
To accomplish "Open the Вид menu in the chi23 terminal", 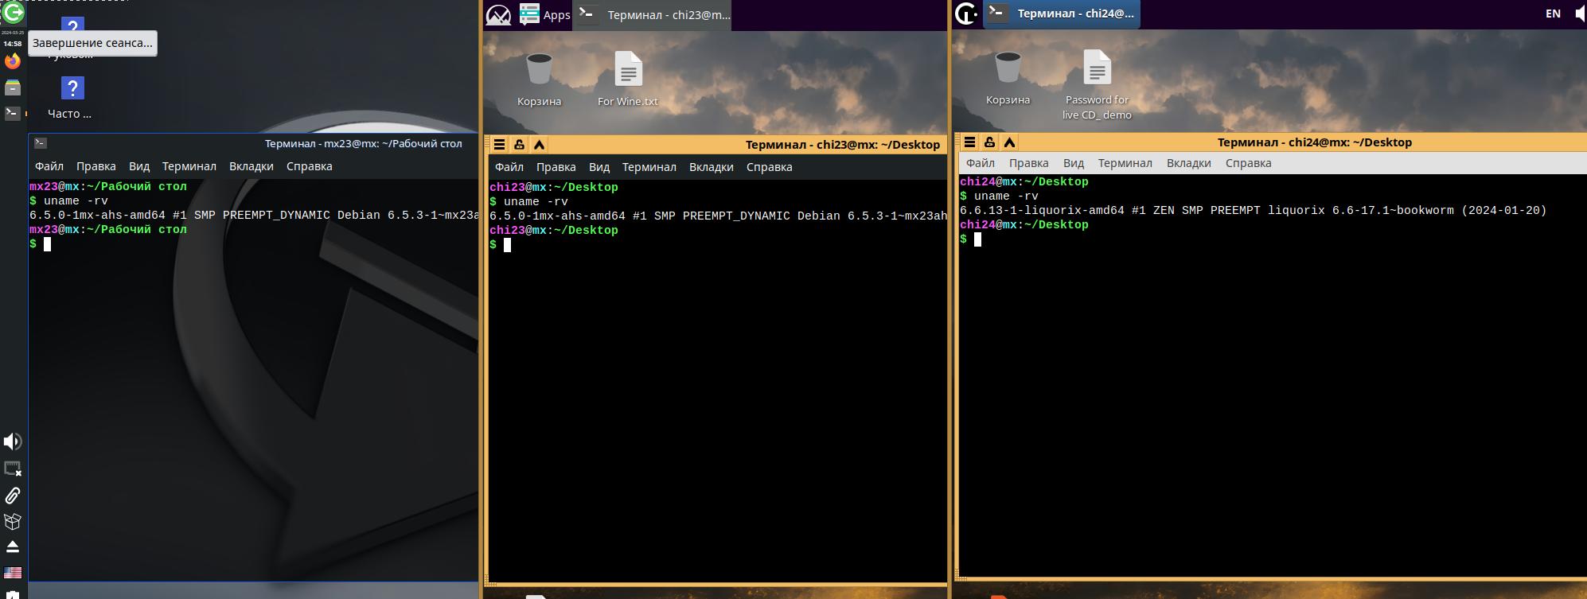I will coord(599,167).
